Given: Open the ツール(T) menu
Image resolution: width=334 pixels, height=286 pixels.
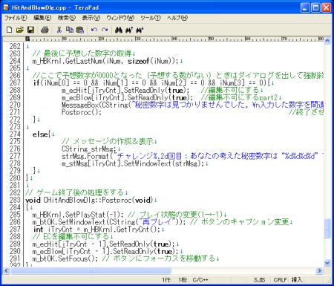Looking at the screenshot, I should [151, 18].
